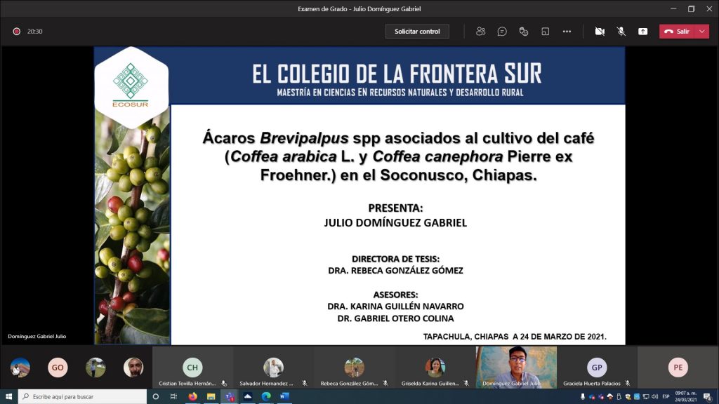This screenshot has width=719, height=404.
Task: Select Rebeca González Góm... participant tile
Action: pos(354,368)
